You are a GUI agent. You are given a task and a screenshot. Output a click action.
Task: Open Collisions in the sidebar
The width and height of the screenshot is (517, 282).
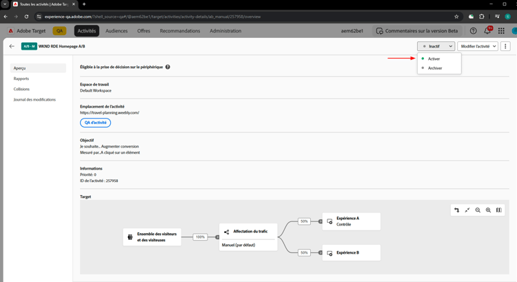coord(21,89)
